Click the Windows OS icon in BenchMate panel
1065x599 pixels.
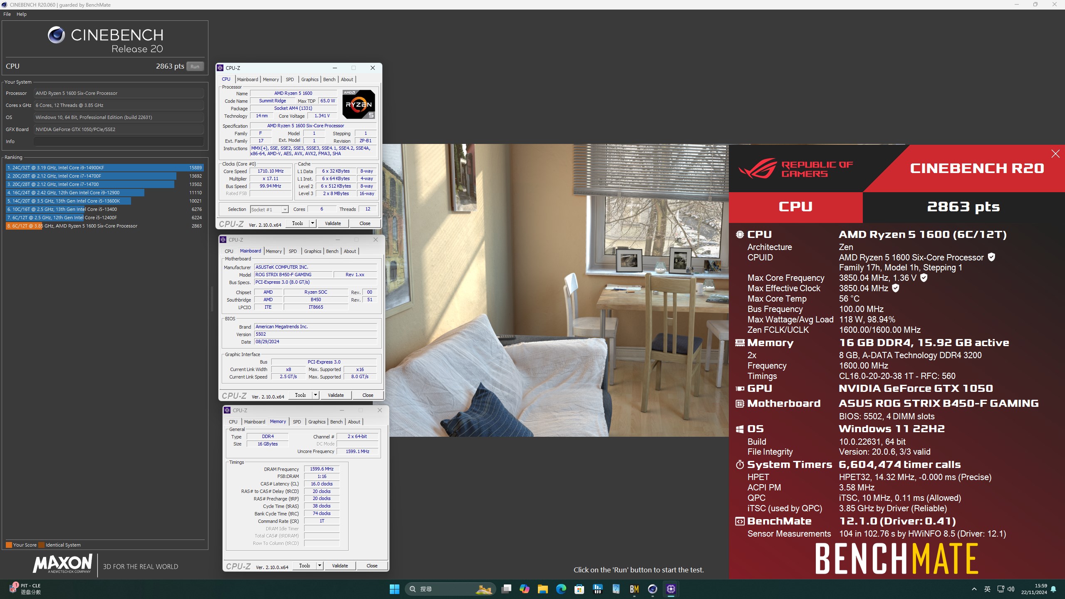click(740, 429)
